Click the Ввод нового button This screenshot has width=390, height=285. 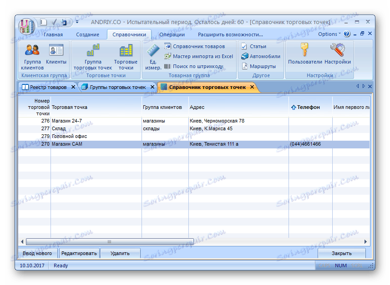(x=37, y=253)
